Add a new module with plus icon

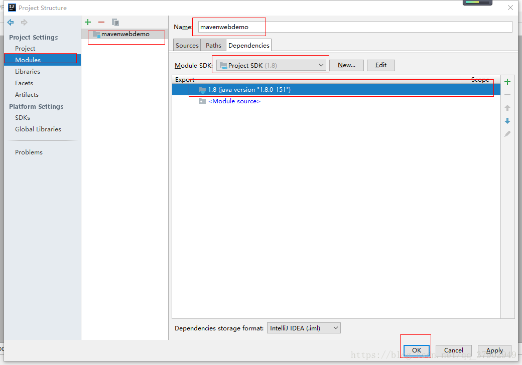[88, 22]
